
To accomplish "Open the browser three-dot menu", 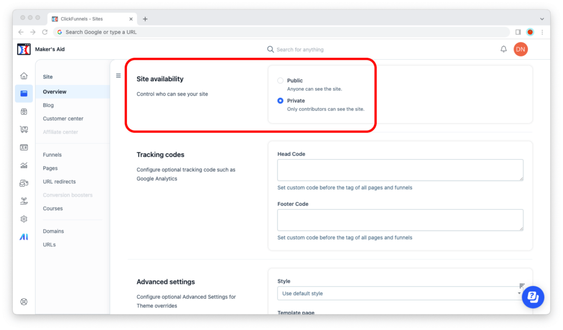I will coord(542,32).
